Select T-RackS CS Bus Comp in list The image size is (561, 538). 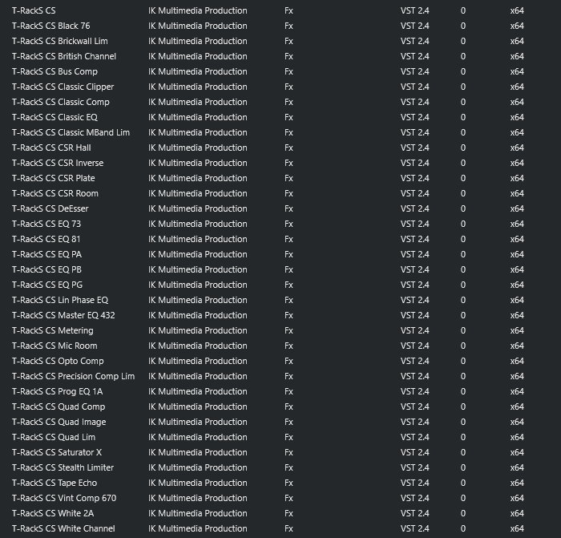click(x=54, y=71)
